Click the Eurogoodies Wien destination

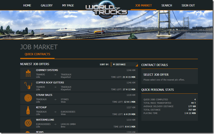click(68, 113)
